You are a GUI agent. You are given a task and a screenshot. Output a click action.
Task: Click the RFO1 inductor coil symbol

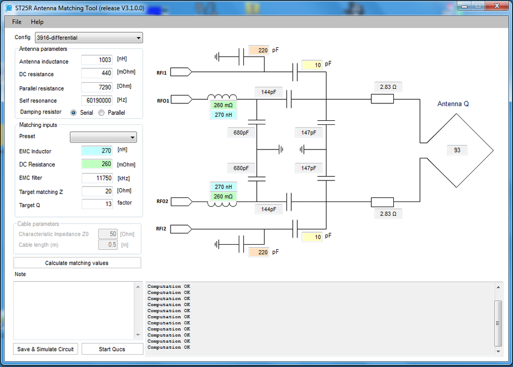[222, 97]
